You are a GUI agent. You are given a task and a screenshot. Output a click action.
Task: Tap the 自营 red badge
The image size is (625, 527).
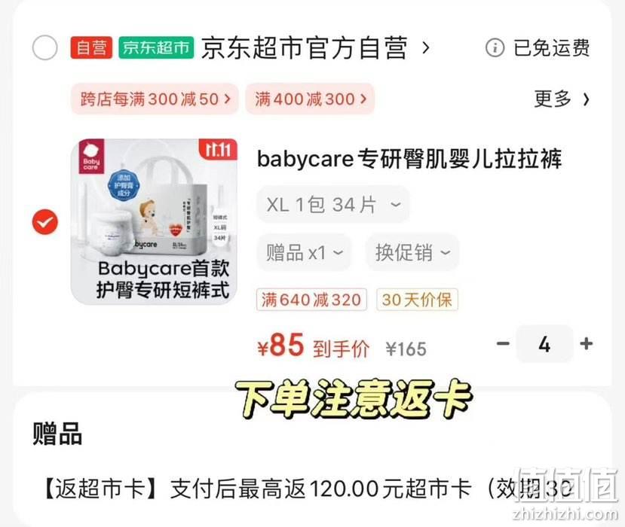click(x=91, y=47)
